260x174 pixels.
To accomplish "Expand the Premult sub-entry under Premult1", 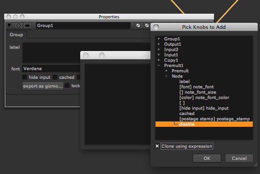I will point(166,70).
